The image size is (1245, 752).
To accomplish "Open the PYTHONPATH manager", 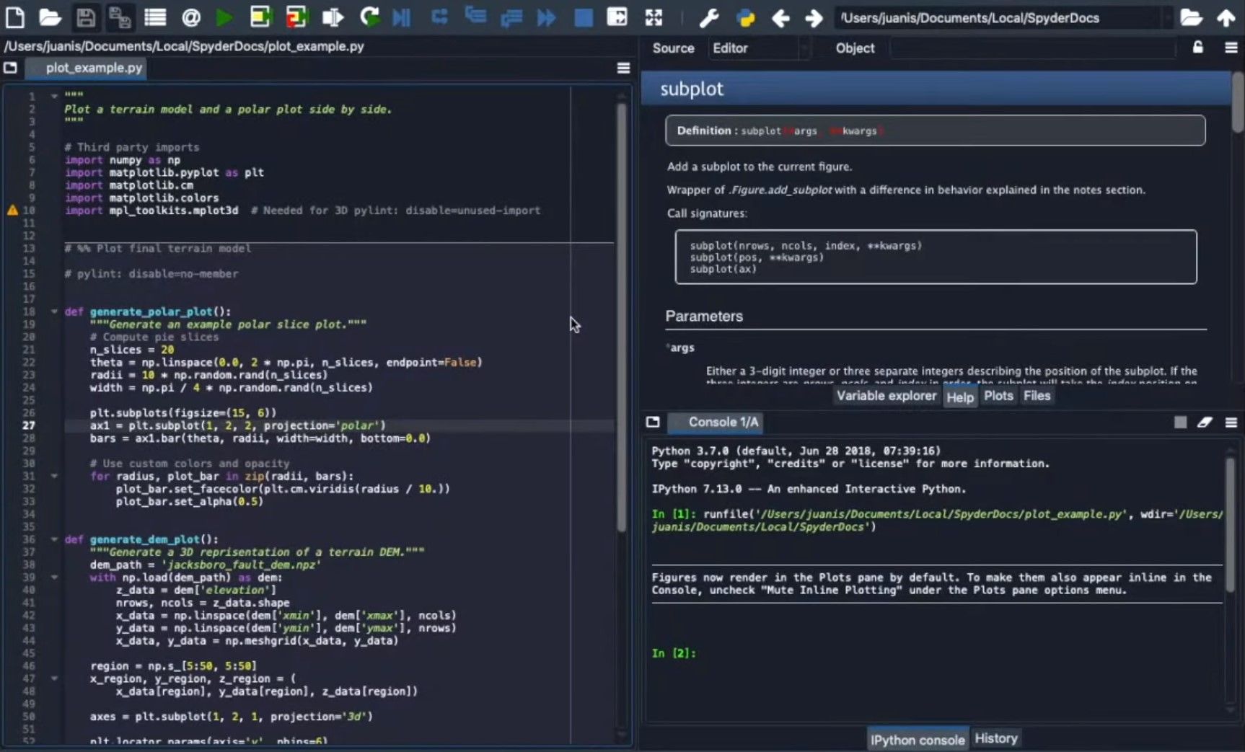I will [746, 17].
